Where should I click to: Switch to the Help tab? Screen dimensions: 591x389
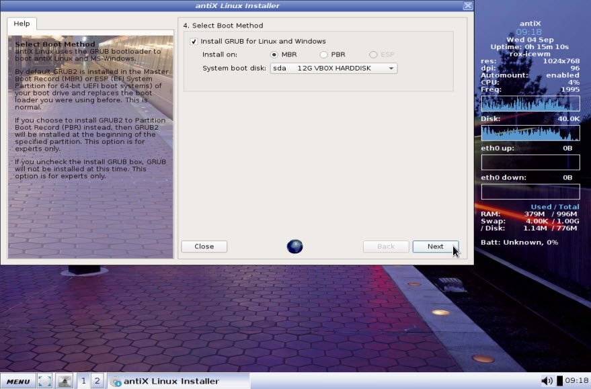(22, 24)
